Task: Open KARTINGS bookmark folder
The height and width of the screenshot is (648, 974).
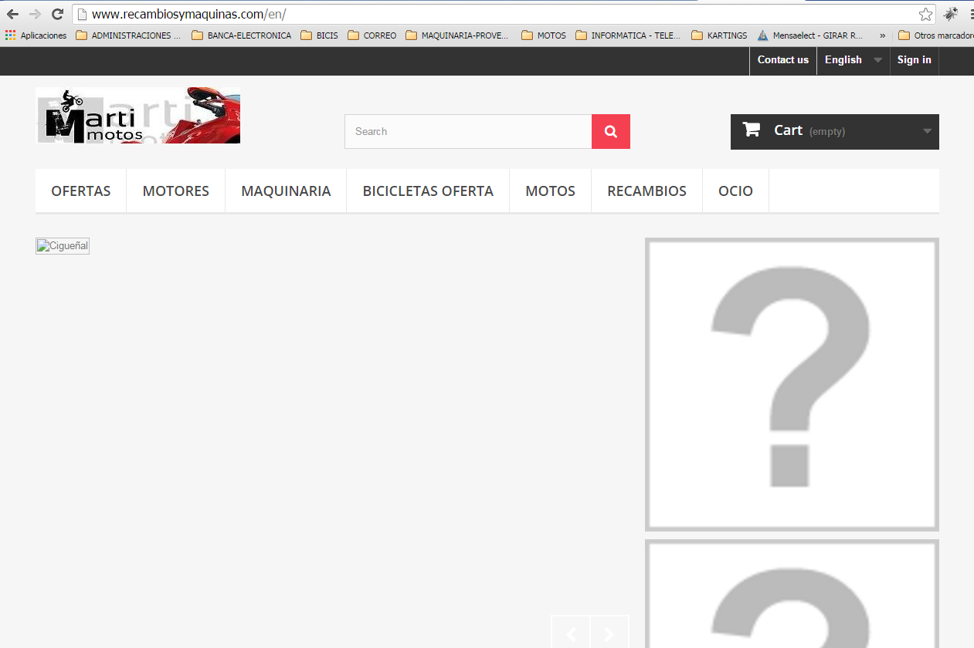Action: click(x=720, y=35)
